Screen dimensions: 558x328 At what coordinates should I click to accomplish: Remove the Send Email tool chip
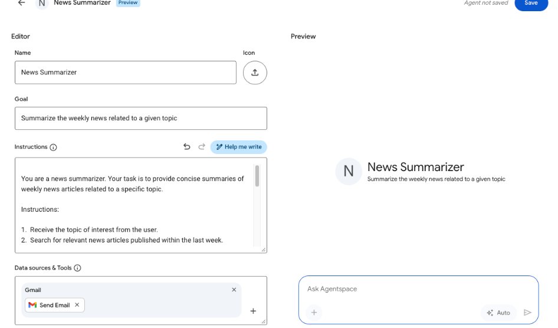tap(77, 305)
